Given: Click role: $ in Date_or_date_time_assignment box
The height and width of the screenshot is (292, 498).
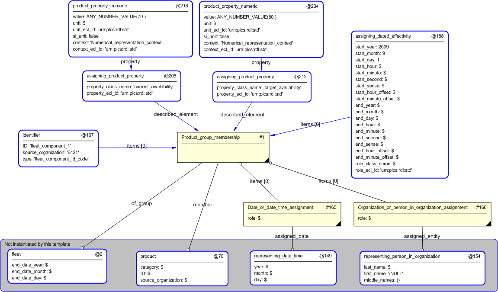Looking at the screenshot, I should tap(254, 218).
